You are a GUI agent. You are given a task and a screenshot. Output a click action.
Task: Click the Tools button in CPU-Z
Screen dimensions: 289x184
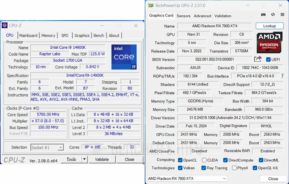pos(71,159)
